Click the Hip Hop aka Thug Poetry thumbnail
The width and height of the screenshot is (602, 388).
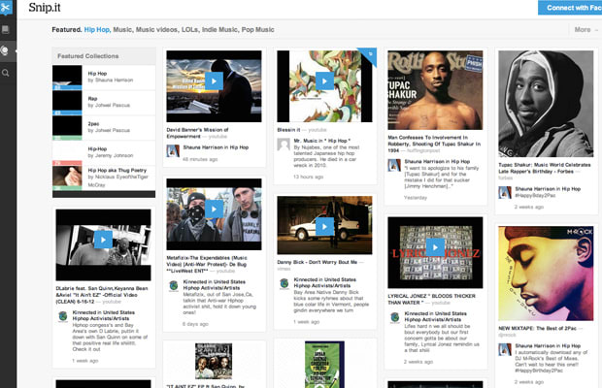pos(67,178)
